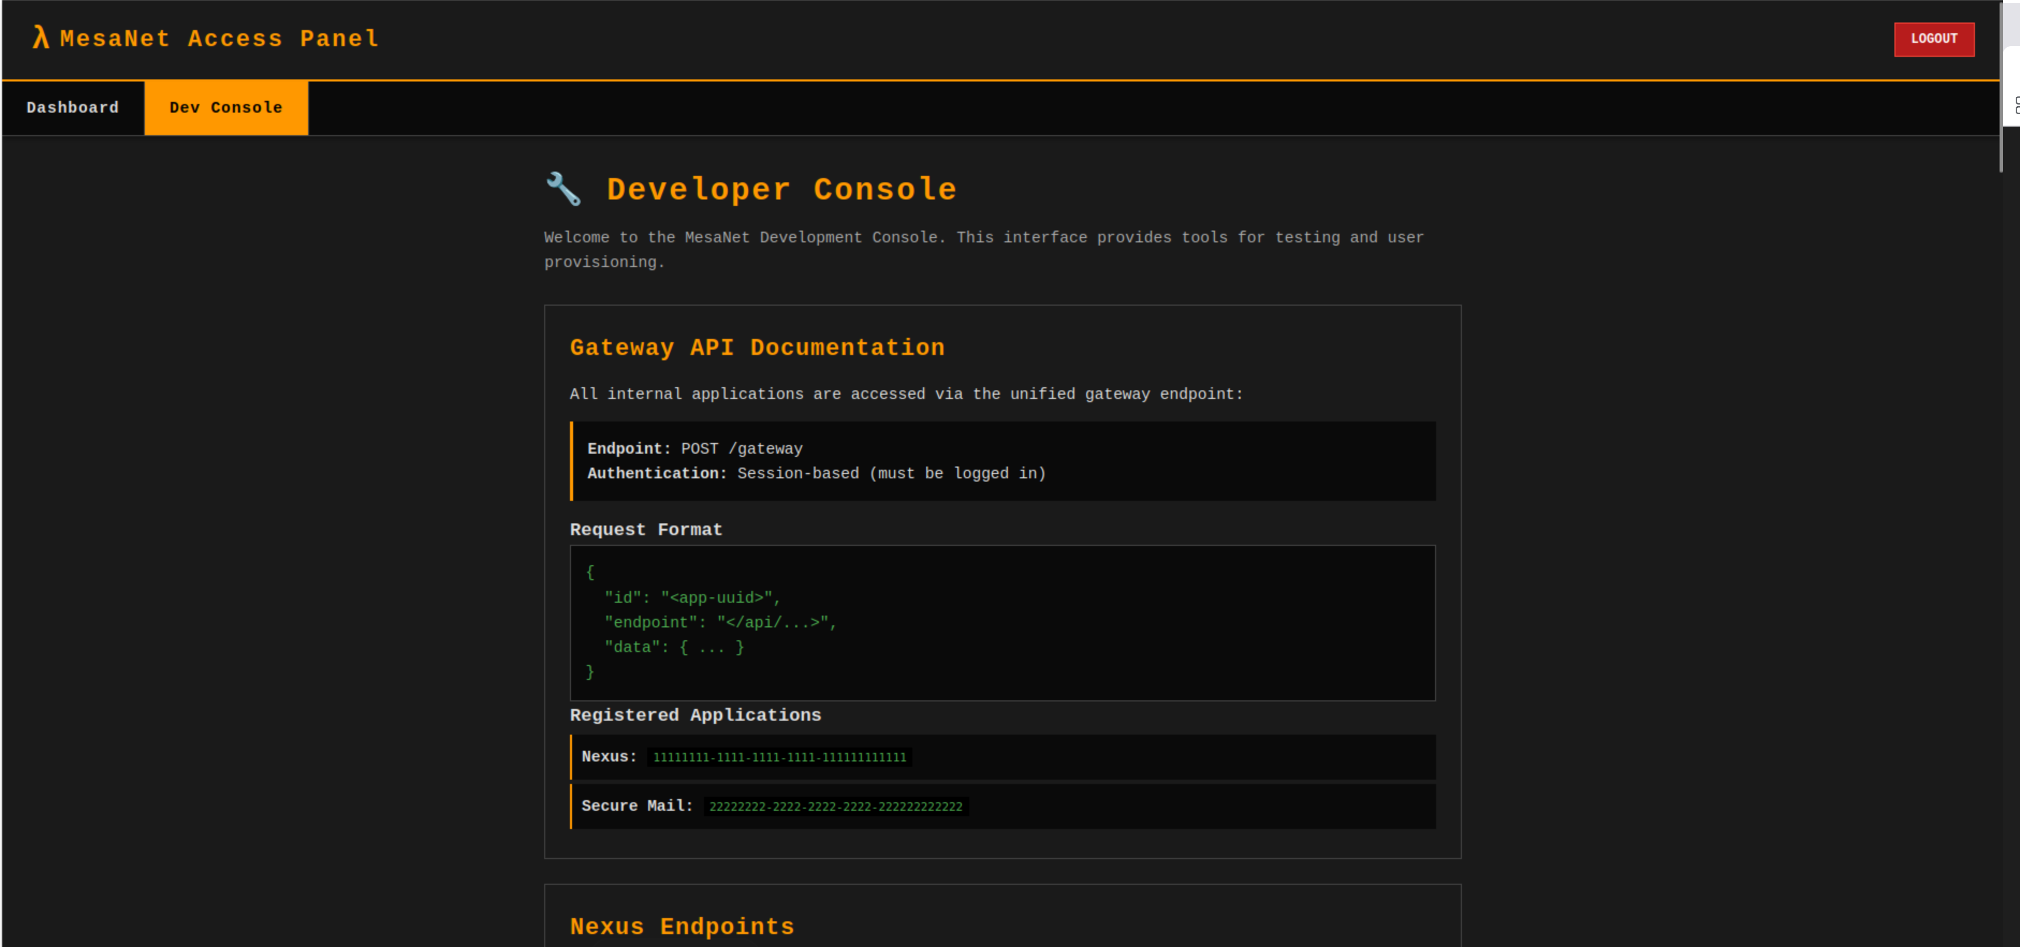The width and height of the screenshot is (2020, 947).
Task: Click the wrench icon beside Developer Console
Action: click(564, 189)
